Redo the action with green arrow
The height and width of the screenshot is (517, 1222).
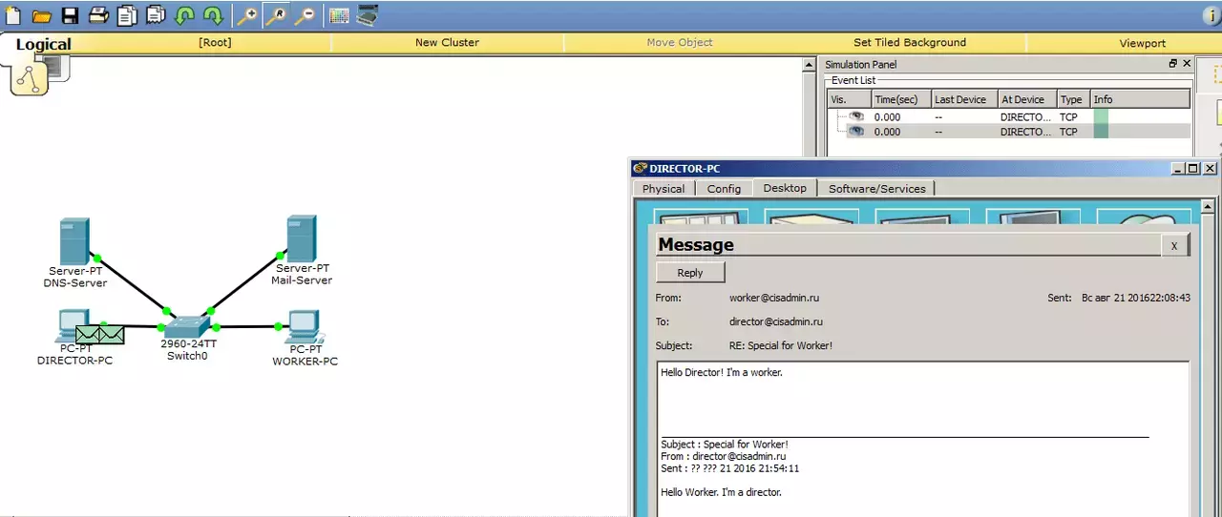point(213,15)
